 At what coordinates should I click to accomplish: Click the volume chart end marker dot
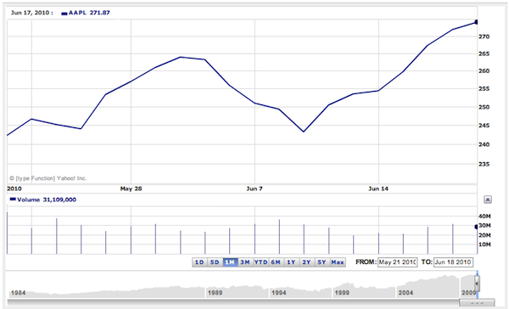476,227
